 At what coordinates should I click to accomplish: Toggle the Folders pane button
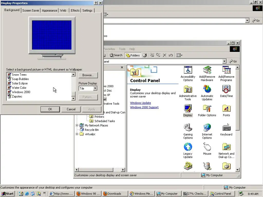(x=133, y=55)
